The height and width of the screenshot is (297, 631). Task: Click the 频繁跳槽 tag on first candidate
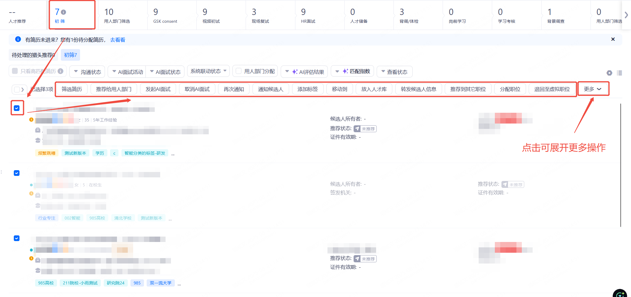pos(47,153)
